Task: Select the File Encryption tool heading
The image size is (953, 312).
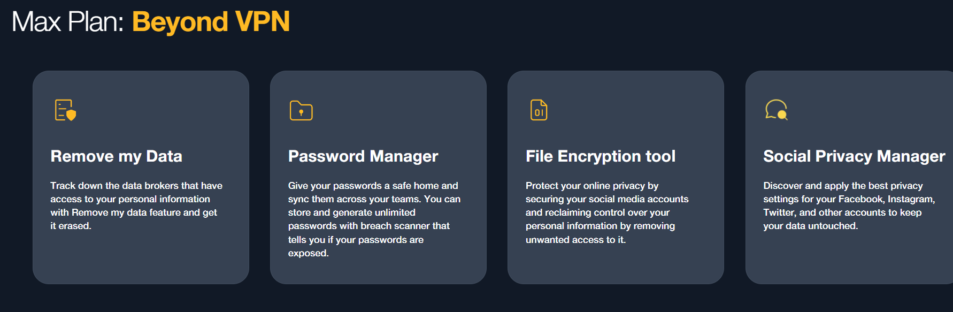Action: point(601,156)
